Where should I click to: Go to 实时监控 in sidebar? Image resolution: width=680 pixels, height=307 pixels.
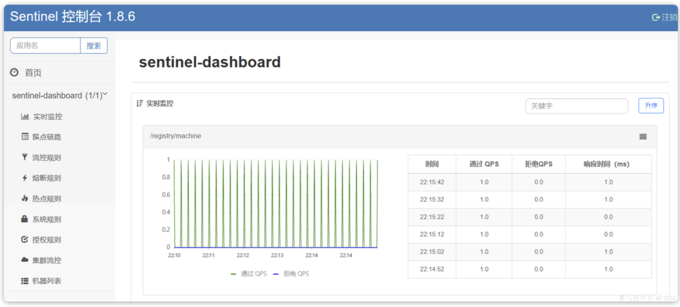(x=48, y=117)
